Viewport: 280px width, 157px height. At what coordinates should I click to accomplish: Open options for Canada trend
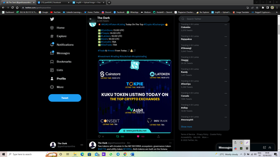coord(226,93)
